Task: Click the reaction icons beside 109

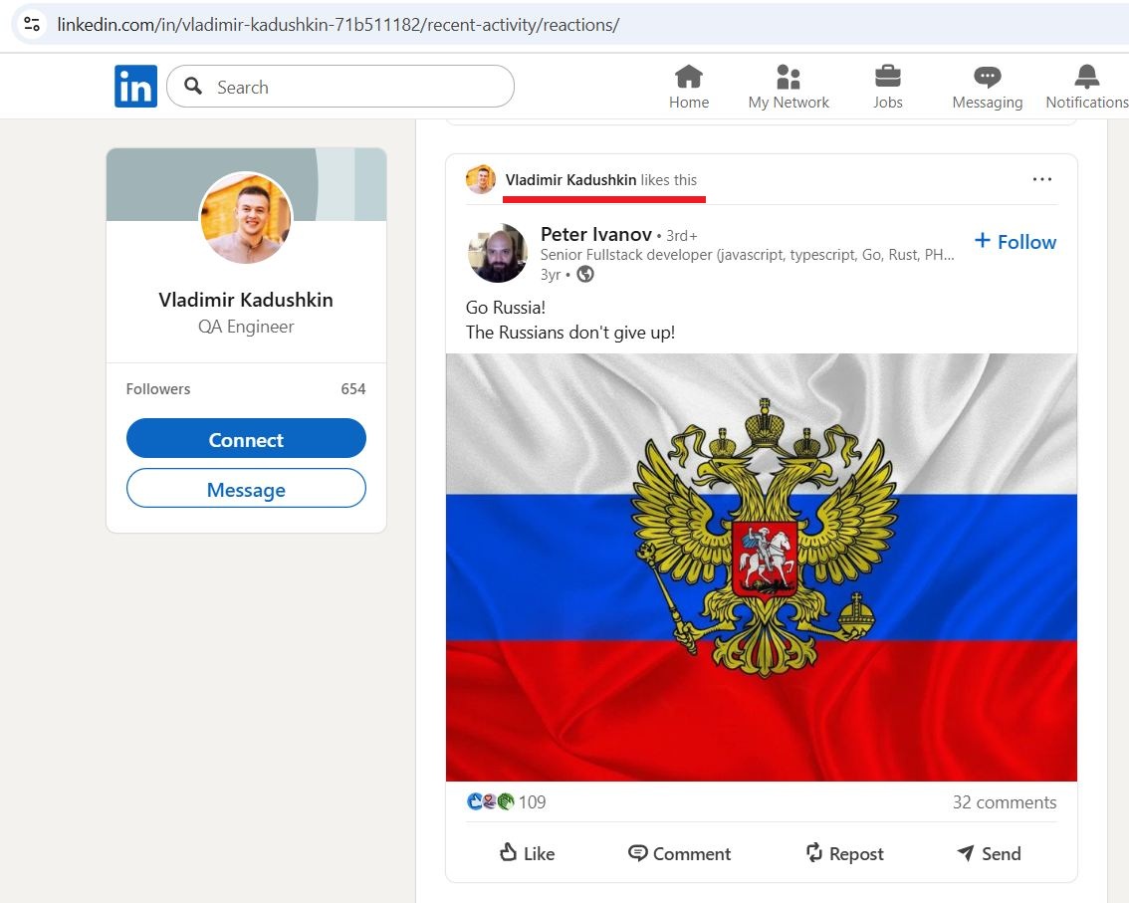Action: pos(491,801)
